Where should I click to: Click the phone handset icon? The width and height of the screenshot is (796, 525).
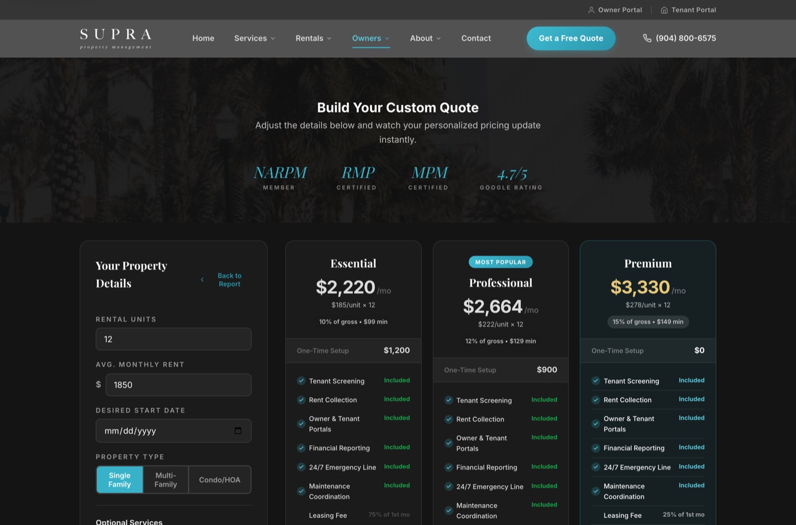647,38
